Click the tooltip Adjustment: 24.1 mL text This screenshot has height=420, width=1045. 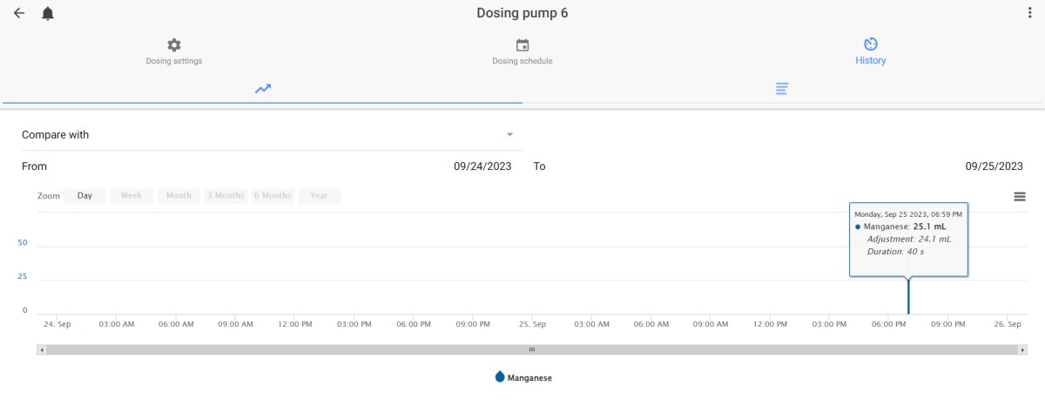909,239
